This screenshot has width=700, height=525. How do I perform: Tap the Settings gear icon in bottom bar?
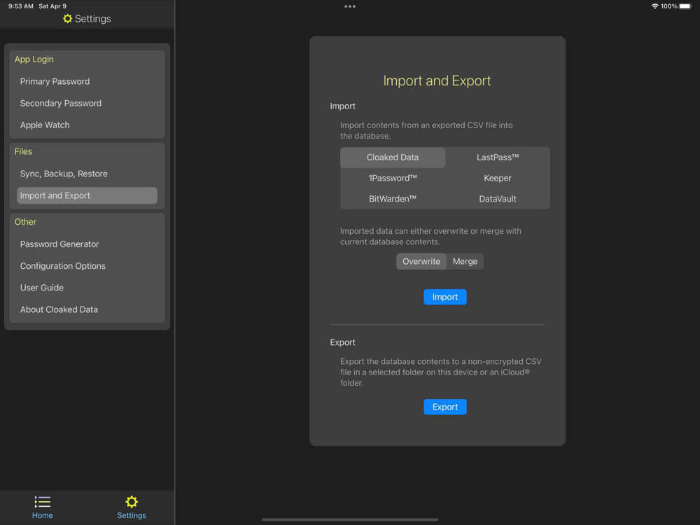[x=132, y=502]
